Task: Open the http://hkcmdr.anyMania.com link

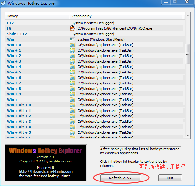Action: [46, 171]
